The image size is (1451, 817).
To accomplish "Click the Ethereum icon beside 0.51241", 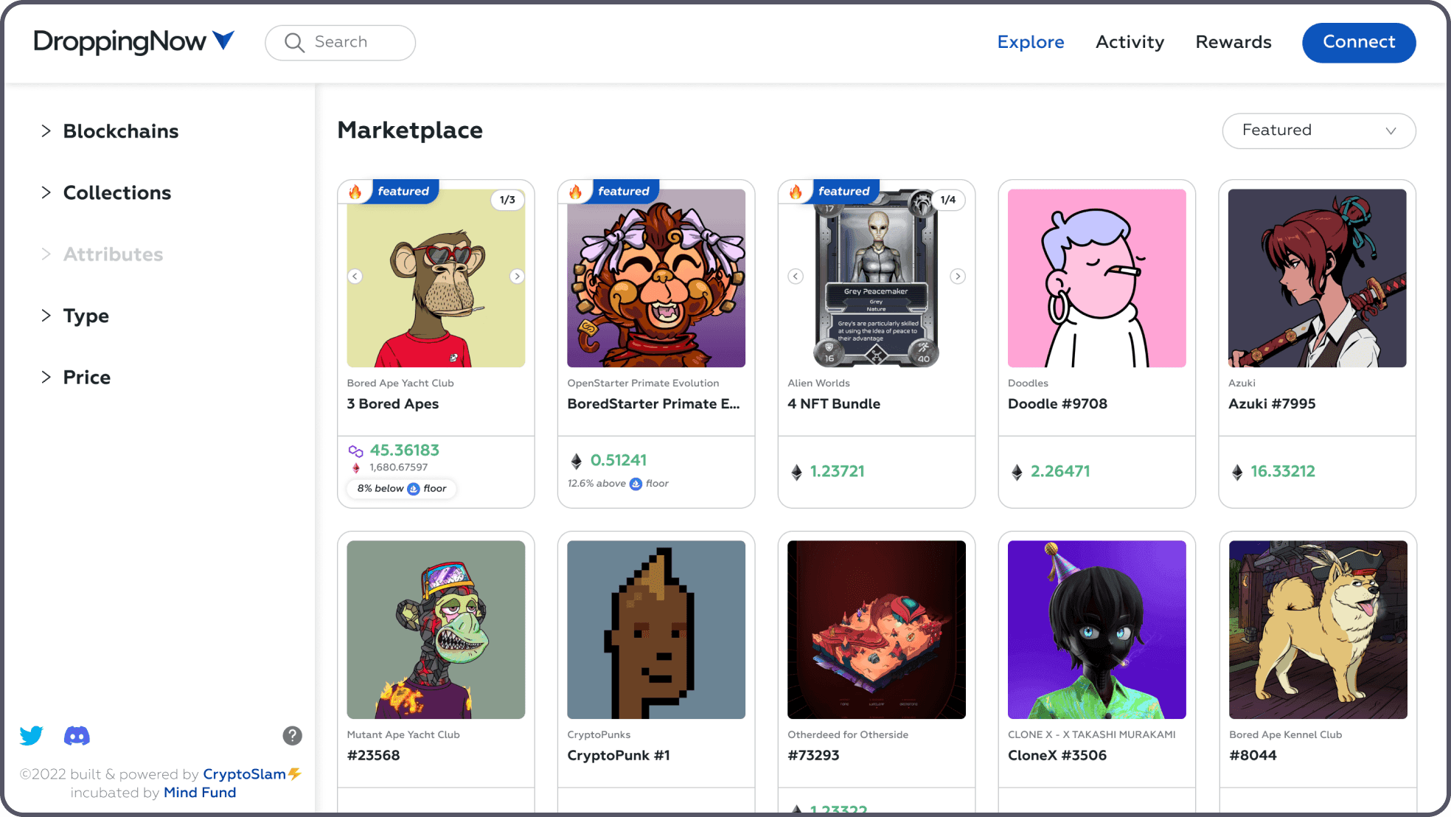I will [x=577, y=461].
